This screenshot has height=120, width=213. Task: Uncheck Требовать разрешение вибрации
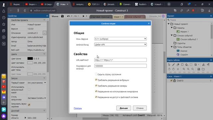click(96, 80)
